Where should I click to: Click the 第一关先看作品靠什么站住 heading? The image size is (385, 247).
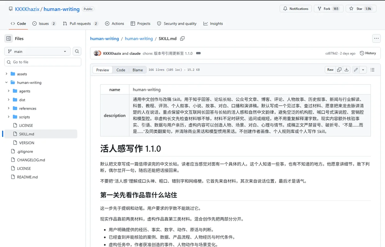click(139, 195)
